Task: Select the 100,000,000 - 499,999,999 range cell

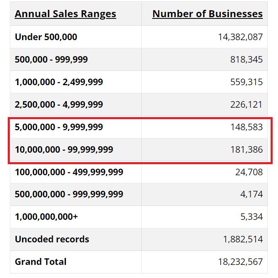Action: pyautogui.click(x=69, y=172)
